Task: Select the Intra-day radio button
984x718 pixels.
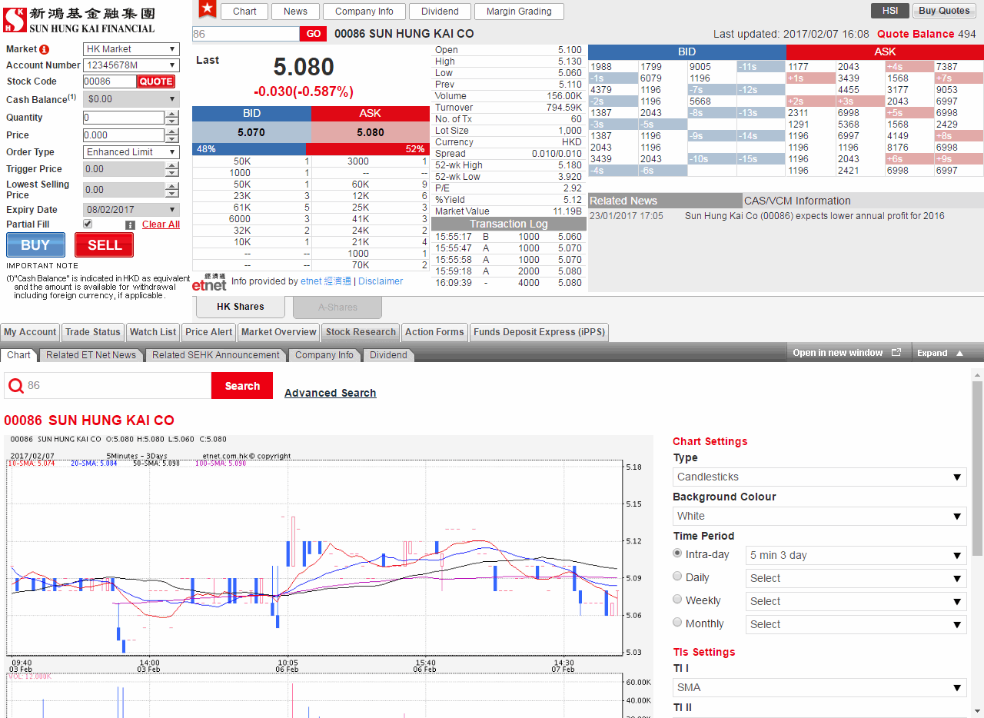Action: coord(677,553)
